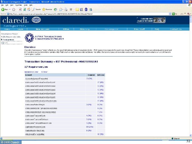Click the yellow note icon in the toolbar

pos(77,9)
